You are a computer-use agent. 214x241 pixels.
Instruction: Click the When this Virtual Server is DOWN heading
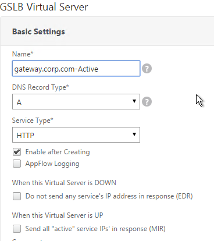click(64, 183)
